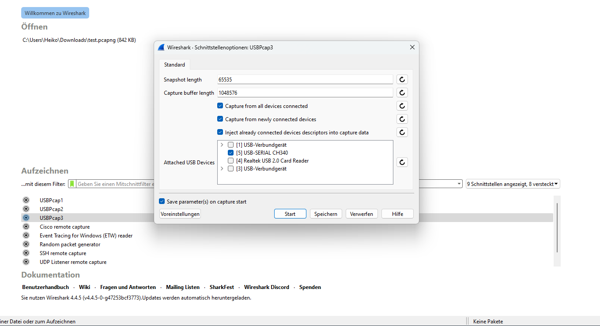Open the '9 Schnittstellen angezeigt' dropdown
Image resolution: width=600 pixels, height=326 pixels.
pyautogui.click(x=513, y=184)
